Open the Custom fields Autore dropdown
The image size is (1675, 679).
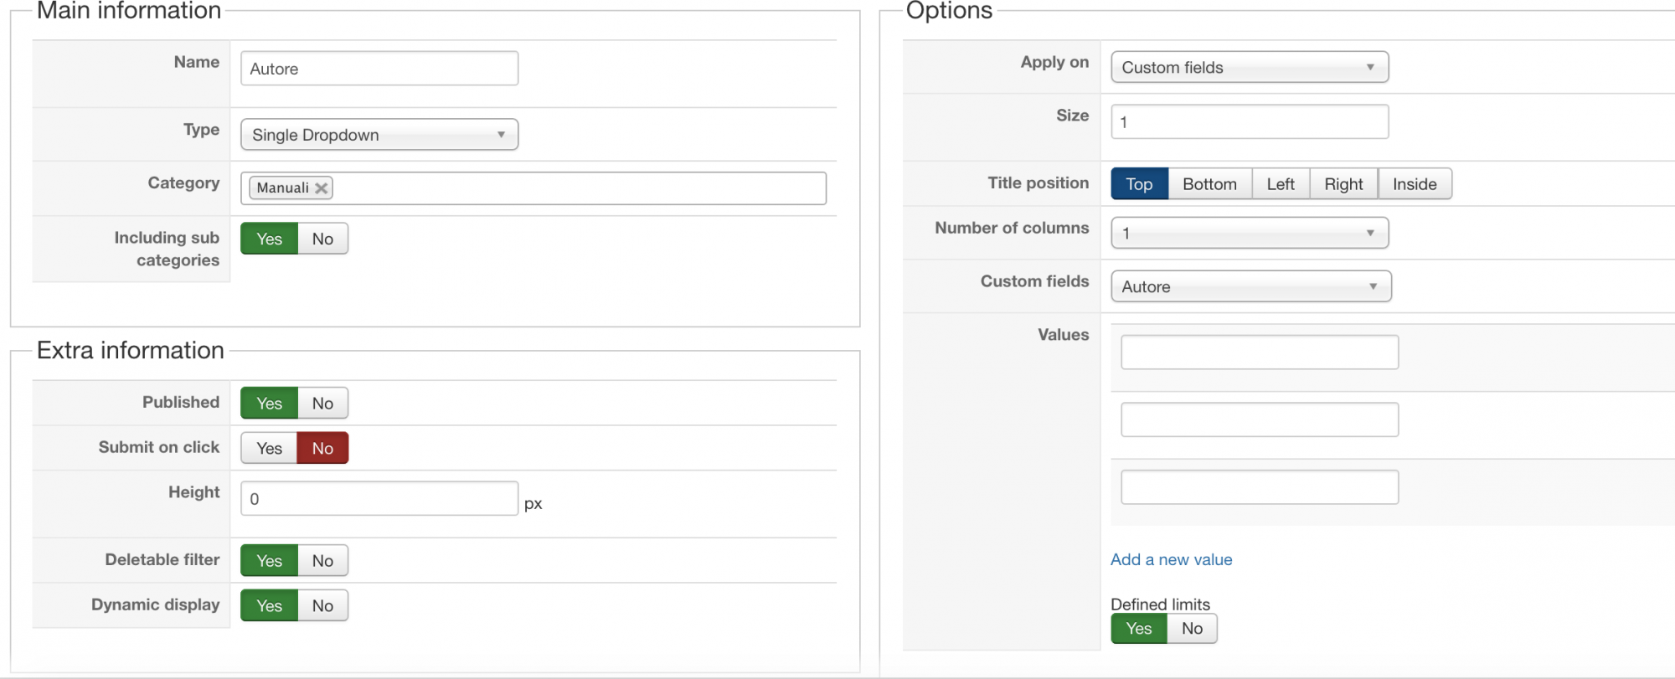pos(1250,286)
